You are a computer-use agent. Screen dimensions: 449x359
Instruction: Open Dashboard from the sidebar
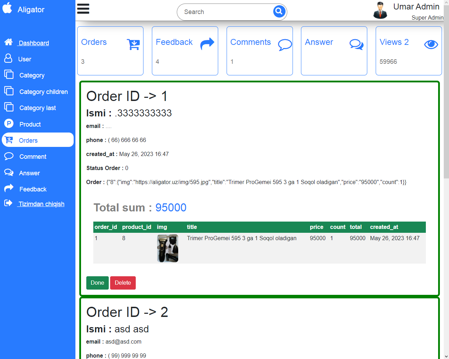(x=34, y=43)
